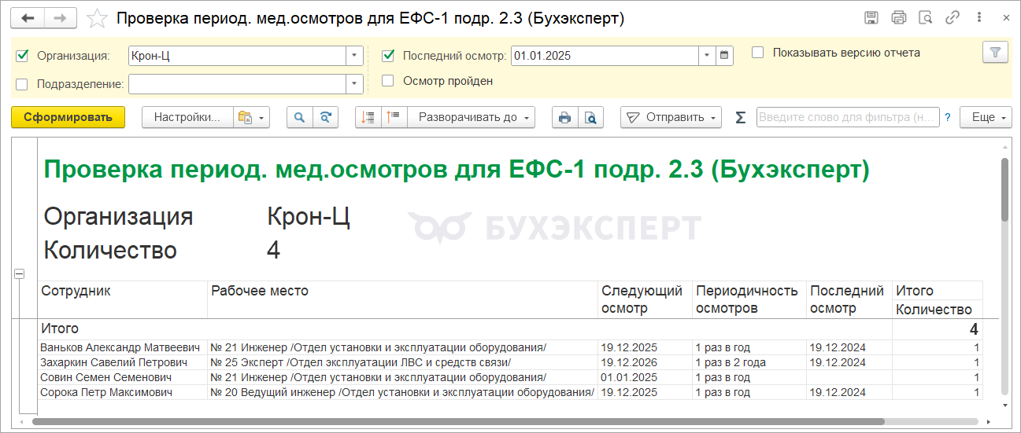This screenshot has width=1021, height=433.
Task: Click the find next icon
Action: (x=325, y=117)
